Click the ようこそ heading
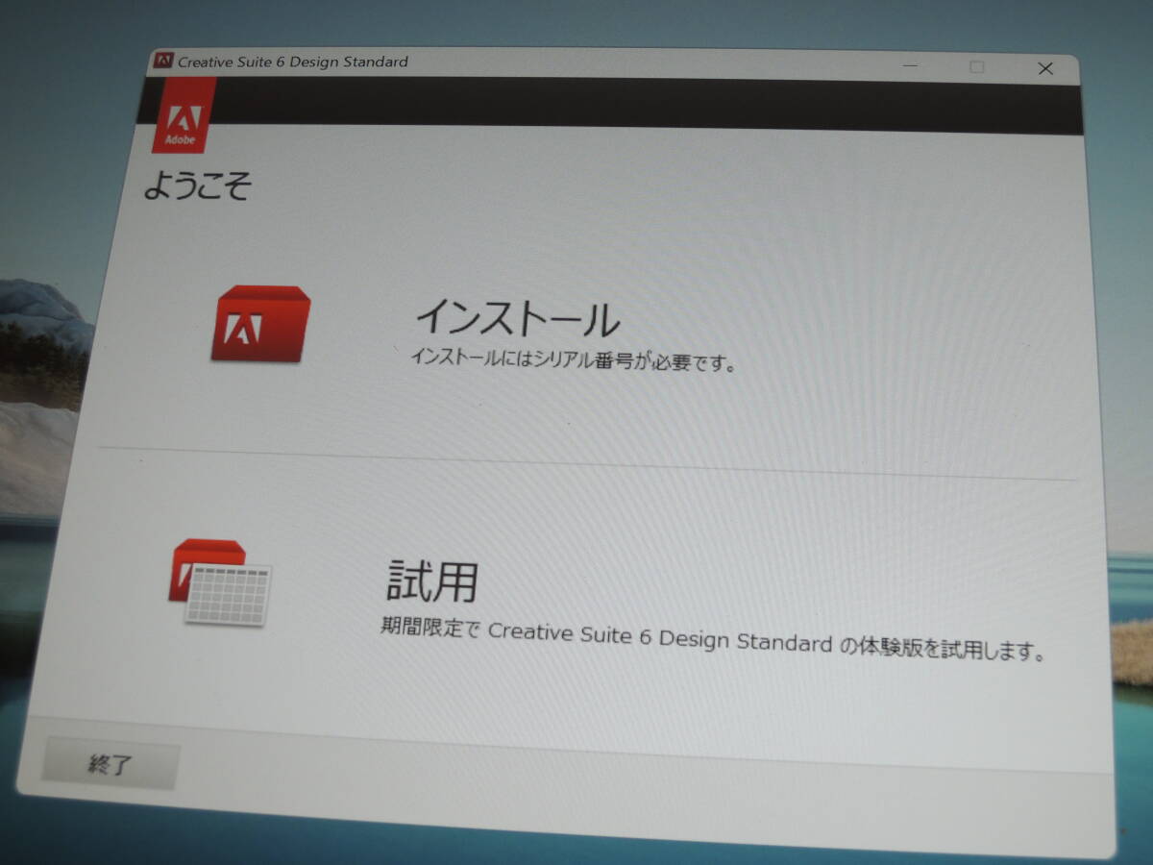1153x865 pixels. (x=197, y=186)
